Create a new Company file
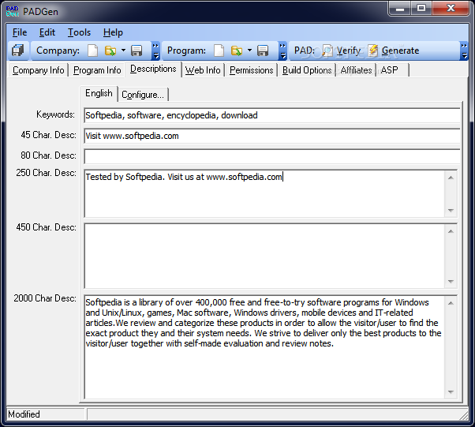 [92, 51]
